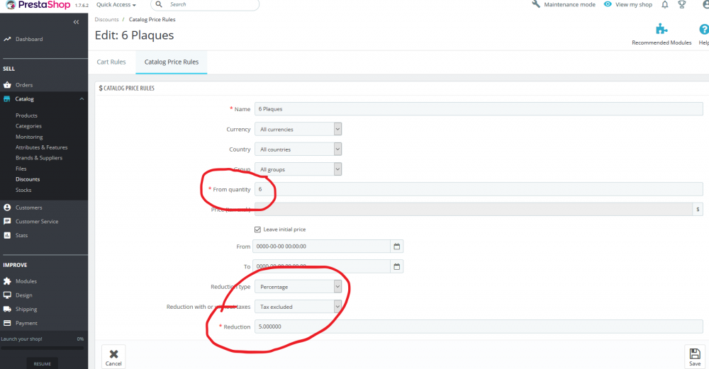Open Categories in the Catalog submenu
The image size is (709, 369).
(28, 126)
